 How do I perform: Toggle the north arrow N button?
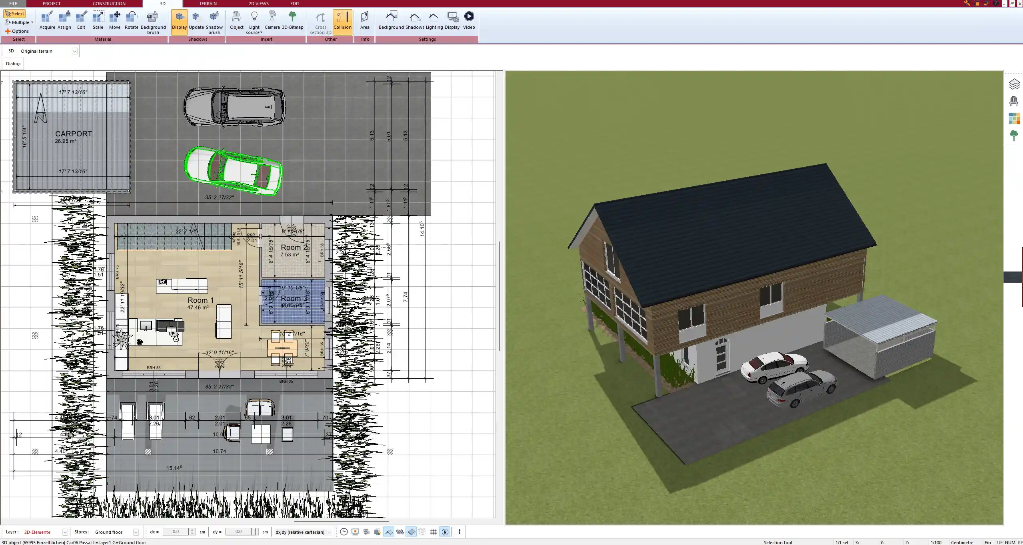(445, 532)
